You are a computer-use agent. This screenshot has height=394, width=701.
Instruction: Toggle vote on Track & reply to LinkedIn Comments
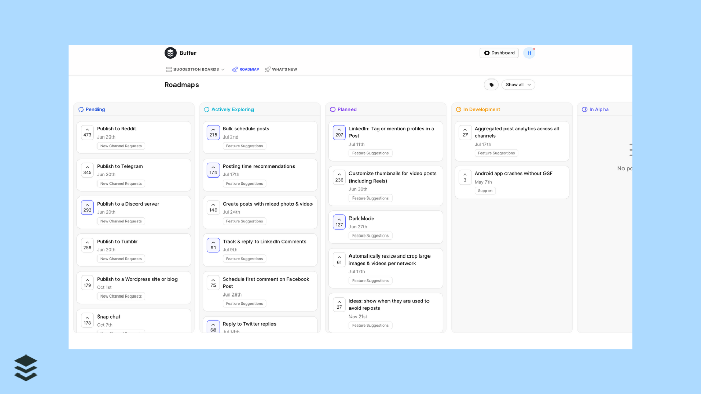(x=213, y=245)
